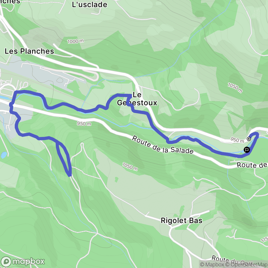Click the route start point marker
This screenshot has width=268, height=268.
[x=249, y=139]
